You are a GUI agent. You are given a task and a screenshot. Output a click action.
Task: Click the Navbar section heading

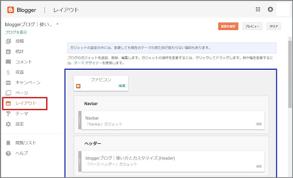point(91,104)
